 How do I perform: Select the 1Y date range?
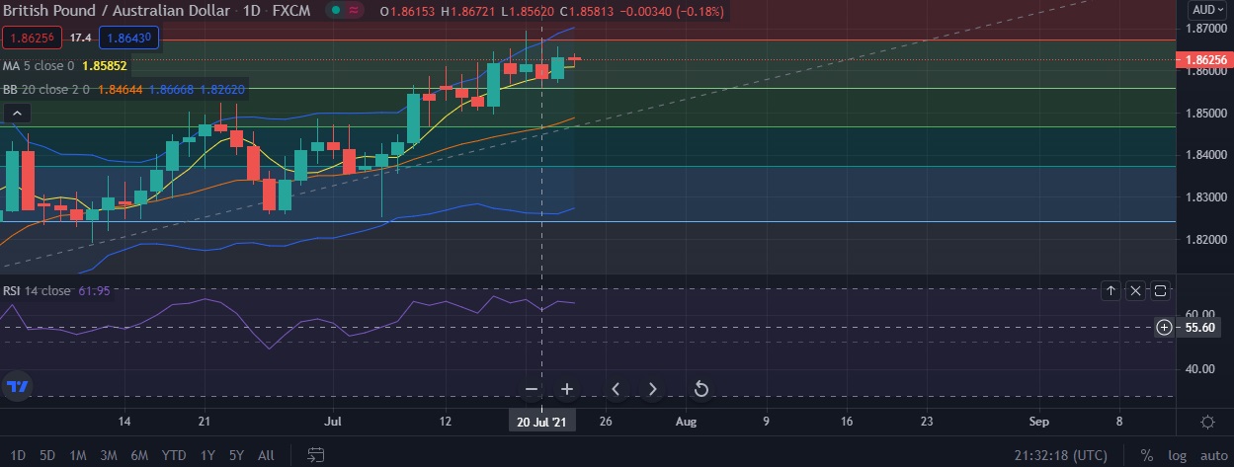[207, 455]
